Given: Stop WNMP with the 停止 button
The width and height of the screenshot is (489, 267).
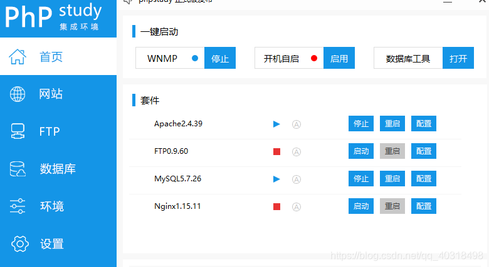Looking at the screenshot, I should pyautogui.click(x=220, y=58).
